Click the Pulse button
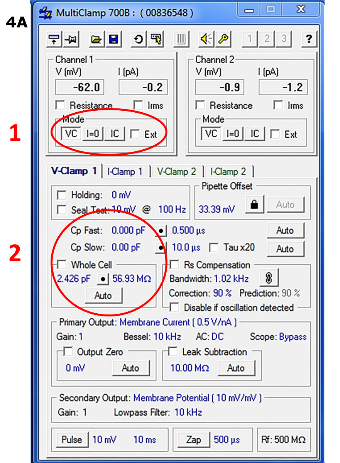Viewport: 340px width, 463px height. pyautogui.click(x=71, y=439)
